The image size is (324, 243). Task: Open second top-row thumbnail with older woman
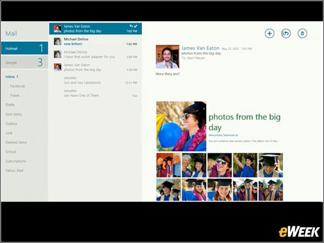click(194, 165)
